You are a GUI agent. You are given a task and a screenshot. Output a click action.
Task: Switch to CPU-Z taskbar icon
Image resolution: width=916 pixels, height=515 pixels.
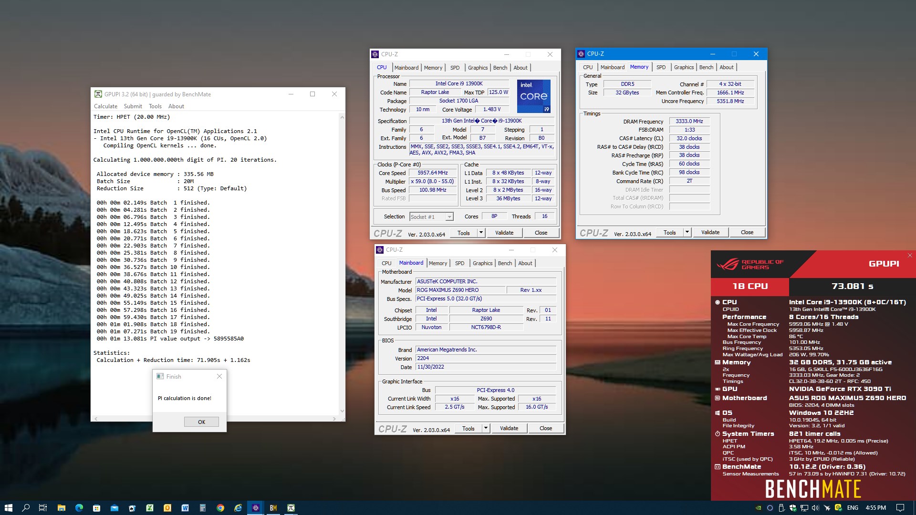(256, 508)
